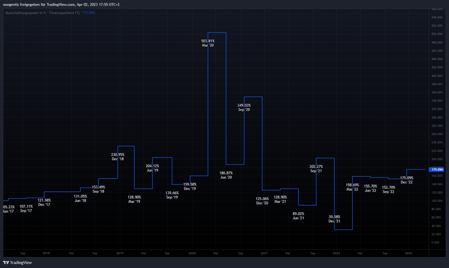Click the nongentis freigegeben header text
The height and width of the screenshot is (268, 449).
61,5
